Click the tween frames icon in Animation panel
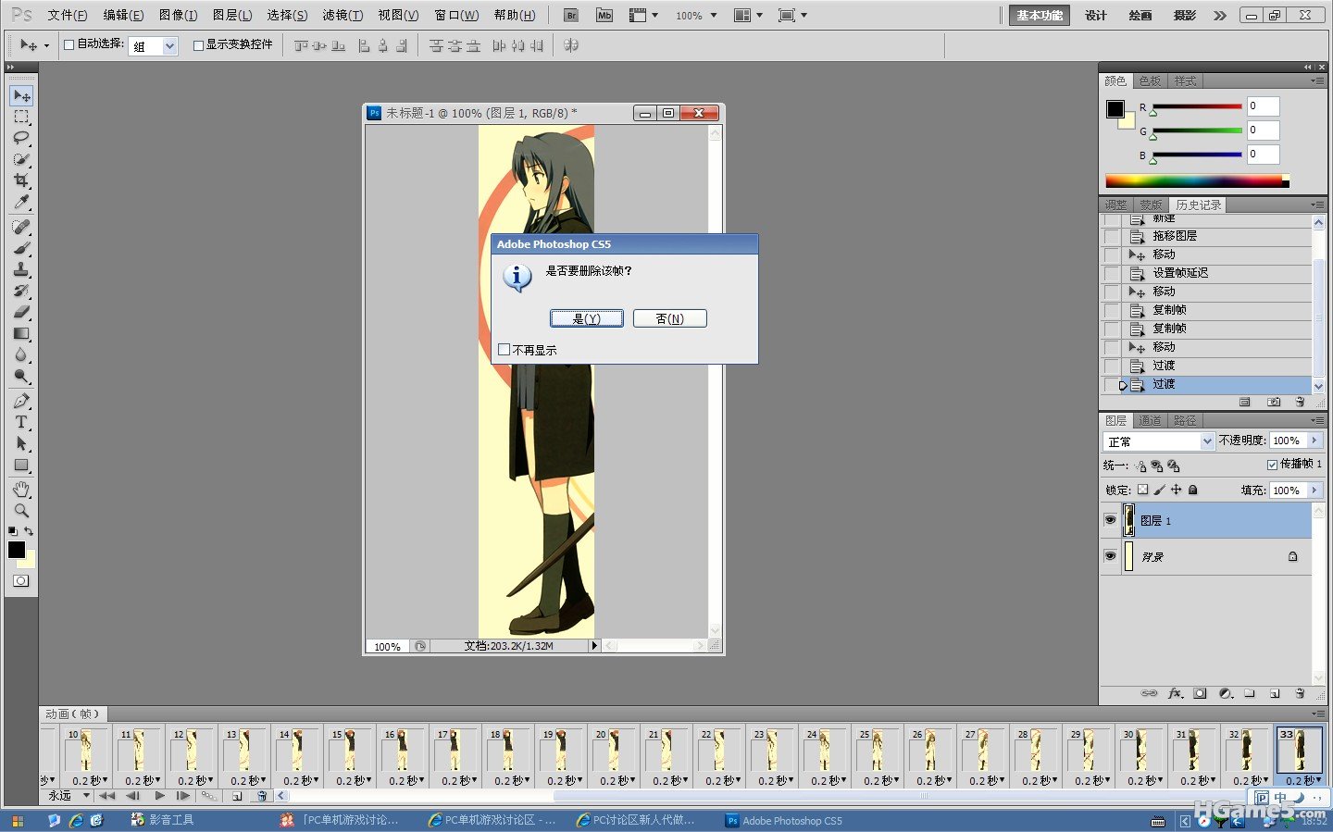Image resolution: width=1333 pixels, height=832 pixels. click(209, 796)
